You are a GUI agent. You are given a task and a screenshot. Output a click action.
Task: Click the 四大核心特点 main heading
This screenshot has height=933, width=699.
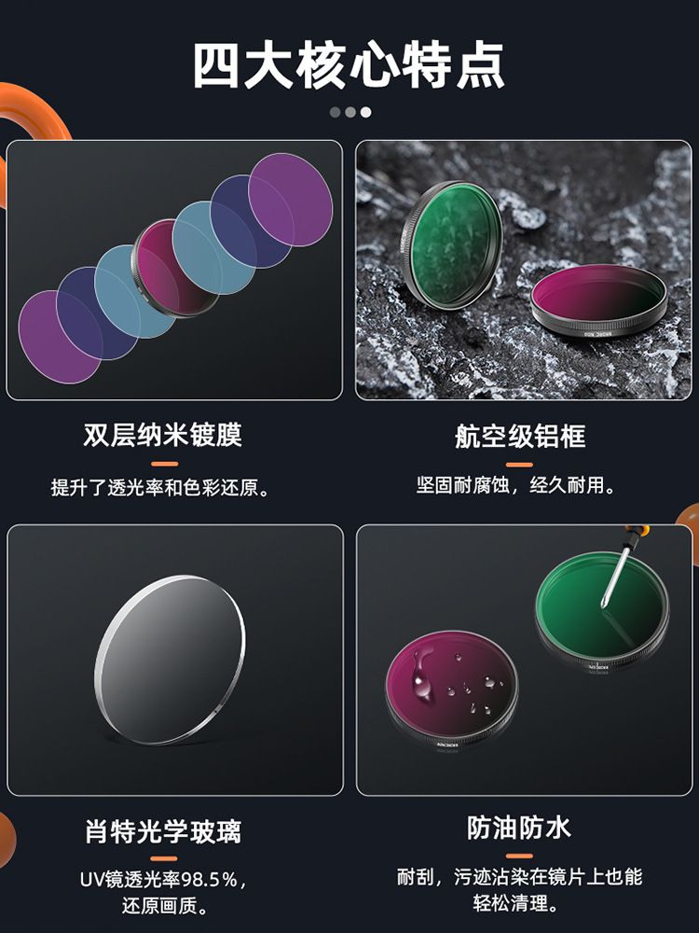[349, 65]
